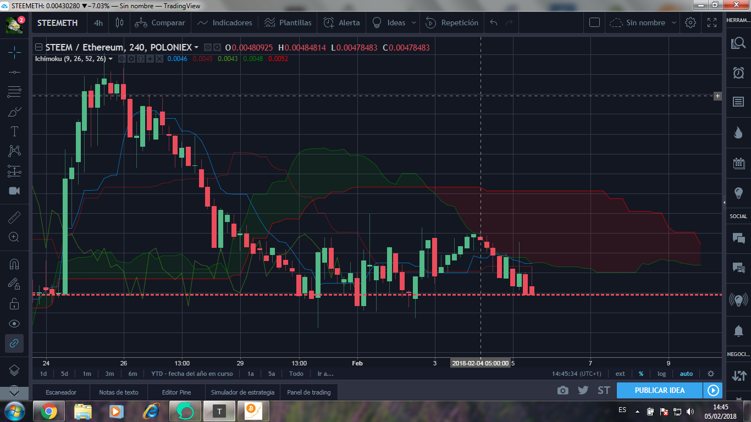Open my ideas lightbulb panel

[x=738, y=193]
